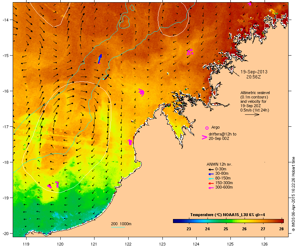Click the 0-30m depth label
The height and width of the screenshot is (247, 298).
[x=221, y=169]
